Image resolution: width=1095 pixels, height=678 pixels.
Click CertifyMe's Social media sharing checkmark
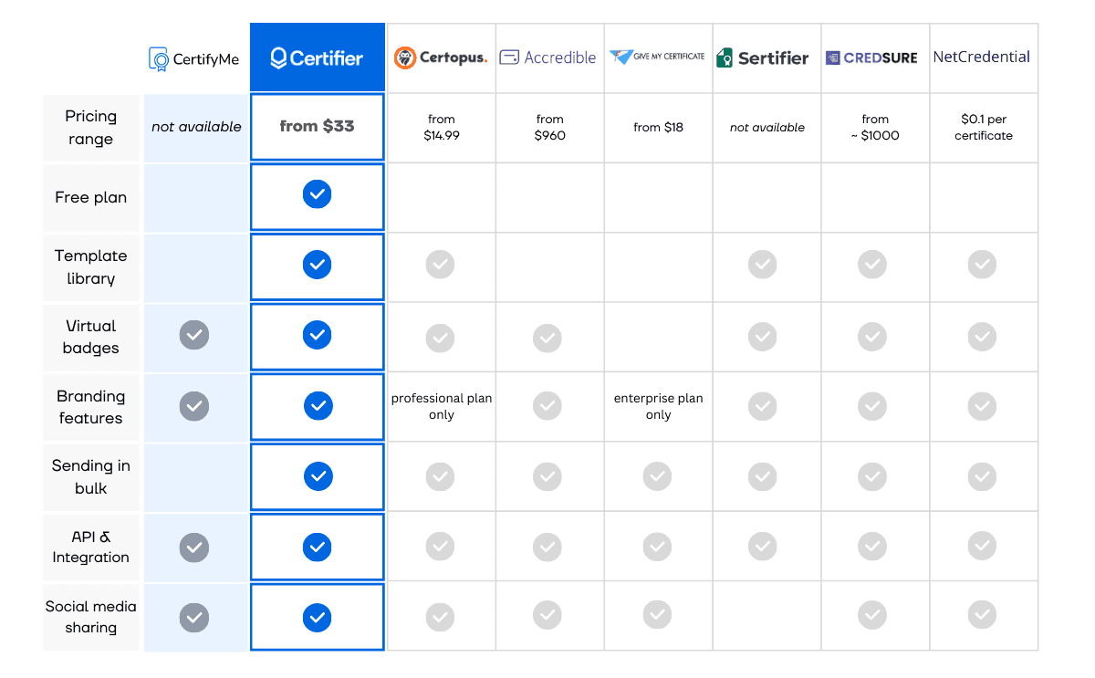click(194, 618)
